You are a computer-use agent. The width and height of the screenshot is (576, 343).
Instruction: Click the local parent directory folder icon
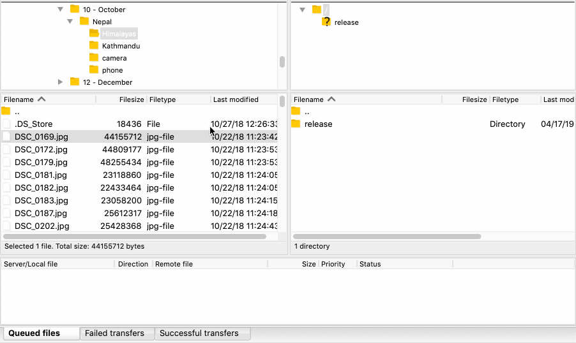pos(6,111)
